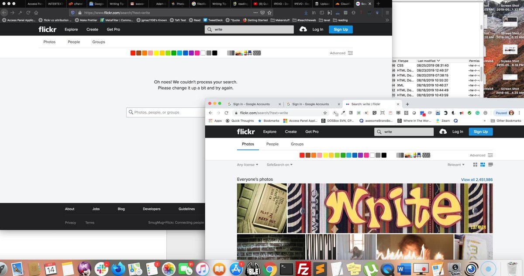Show more Firefox bookmarks with chevron
The height and width of the screenshot is (276, 524).
[x=387, y=20]
